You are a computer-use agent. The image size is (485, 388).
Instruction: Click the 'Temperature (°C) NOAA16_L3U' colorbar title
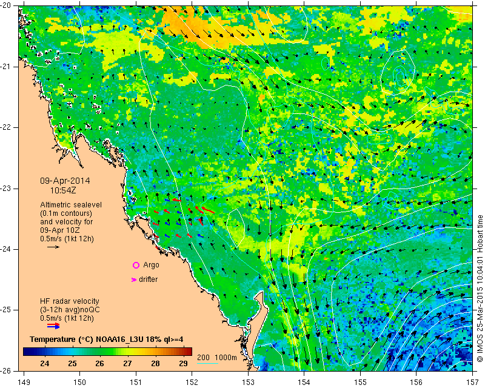(107, 339)
